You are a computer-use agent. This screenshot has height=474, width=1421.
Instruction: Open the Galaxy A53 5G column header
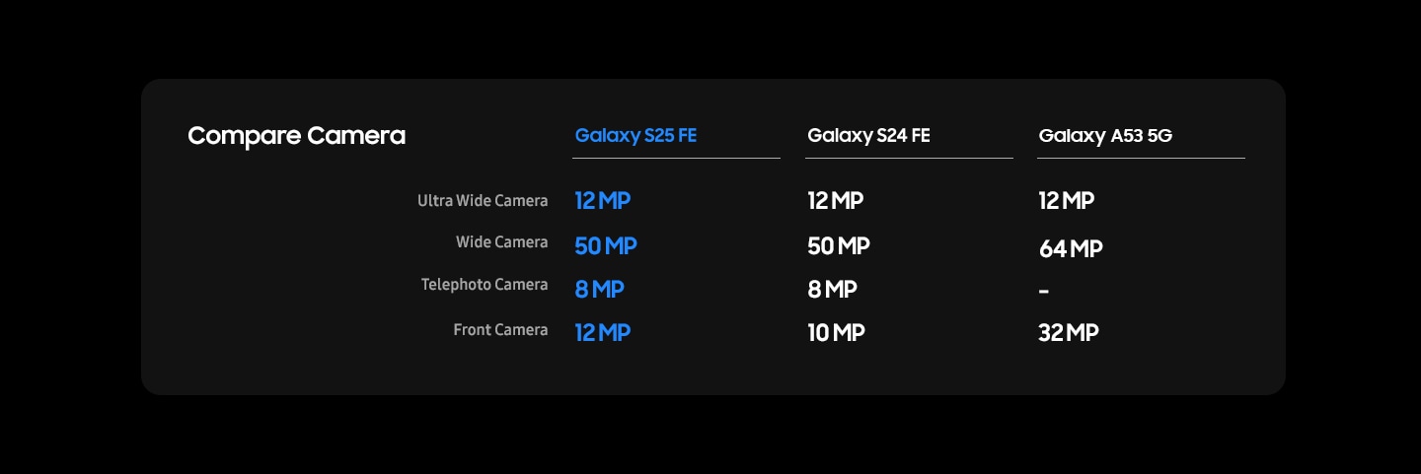click(1104, 136)
